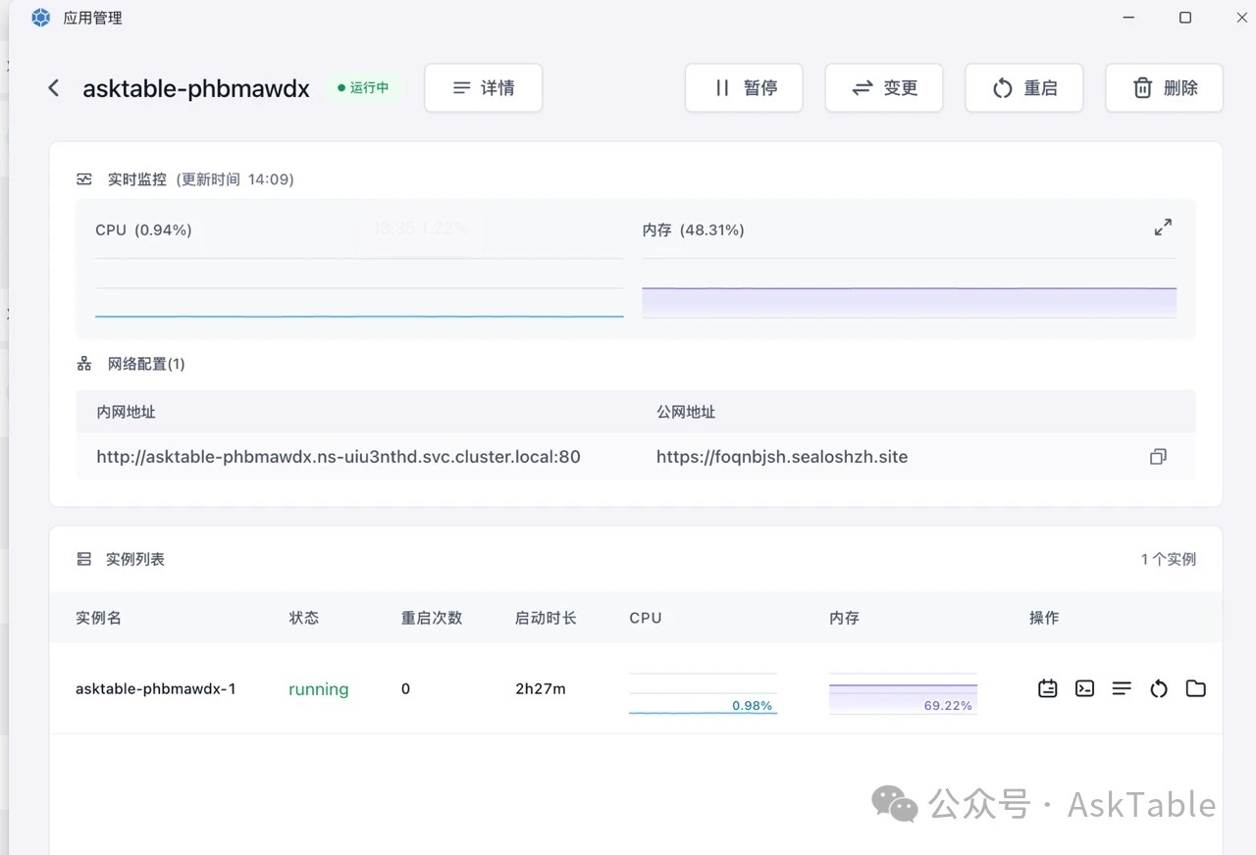Click the 应用管理 app icon in title bar
Image resolution: width=1256 pixels, height=855 pixels.
click(41, 18)
